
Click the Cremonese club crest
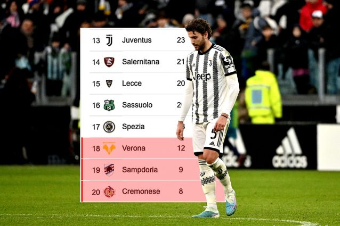click(109, 191)
